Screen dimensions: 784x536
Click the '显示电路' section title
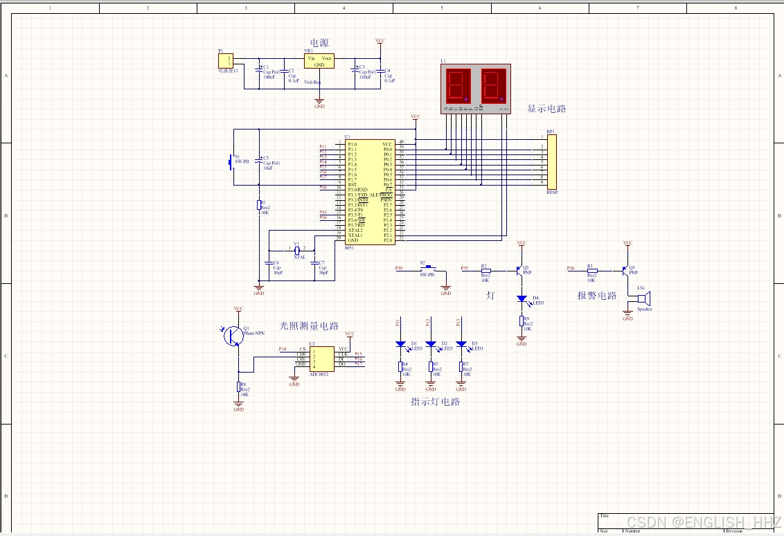546,109
